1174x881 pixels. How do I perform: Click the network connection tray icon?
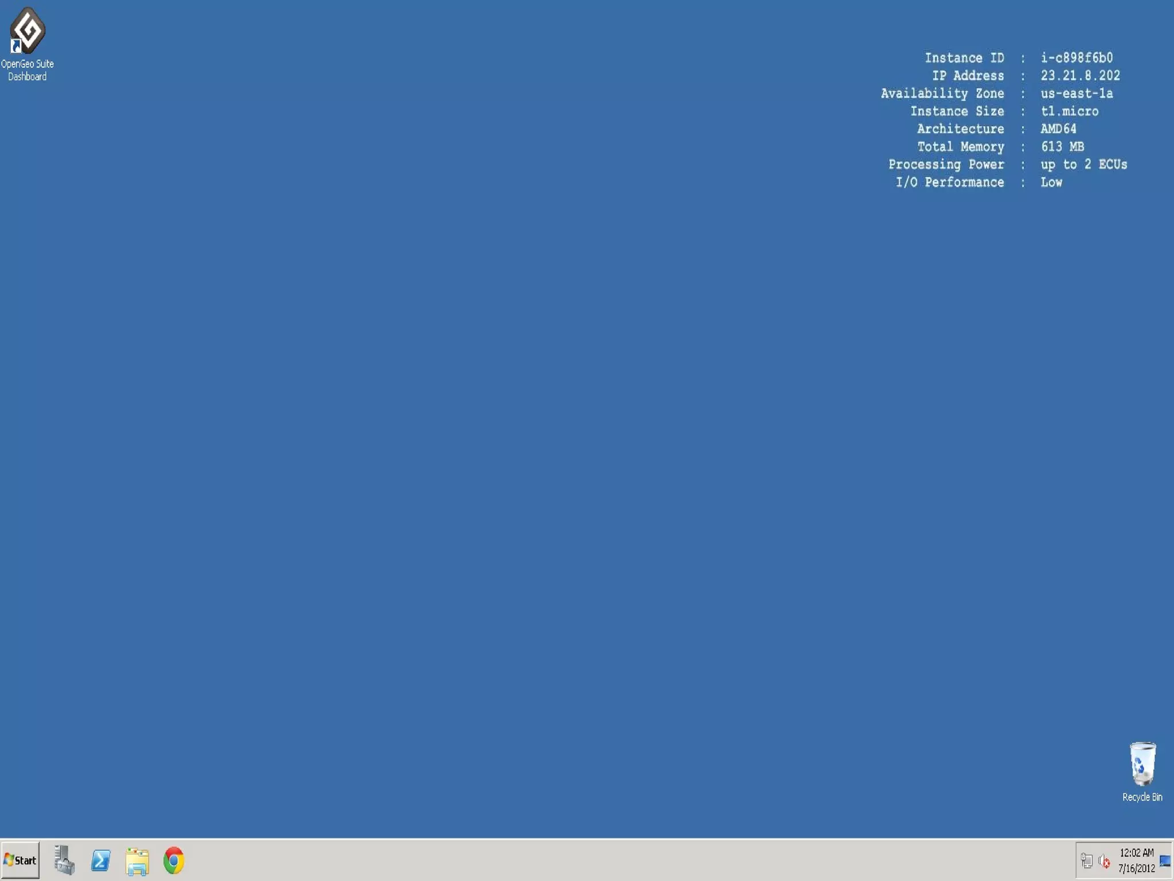click(x=1086, y=861)
